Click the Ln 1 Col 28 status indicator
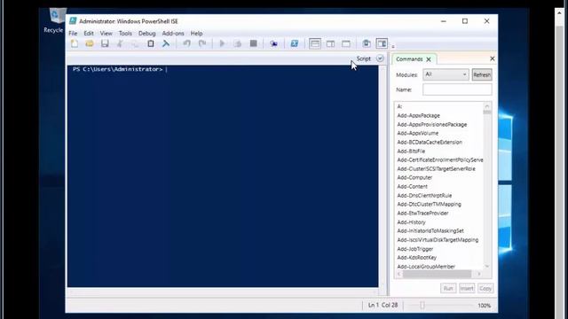 click(383, 305)
